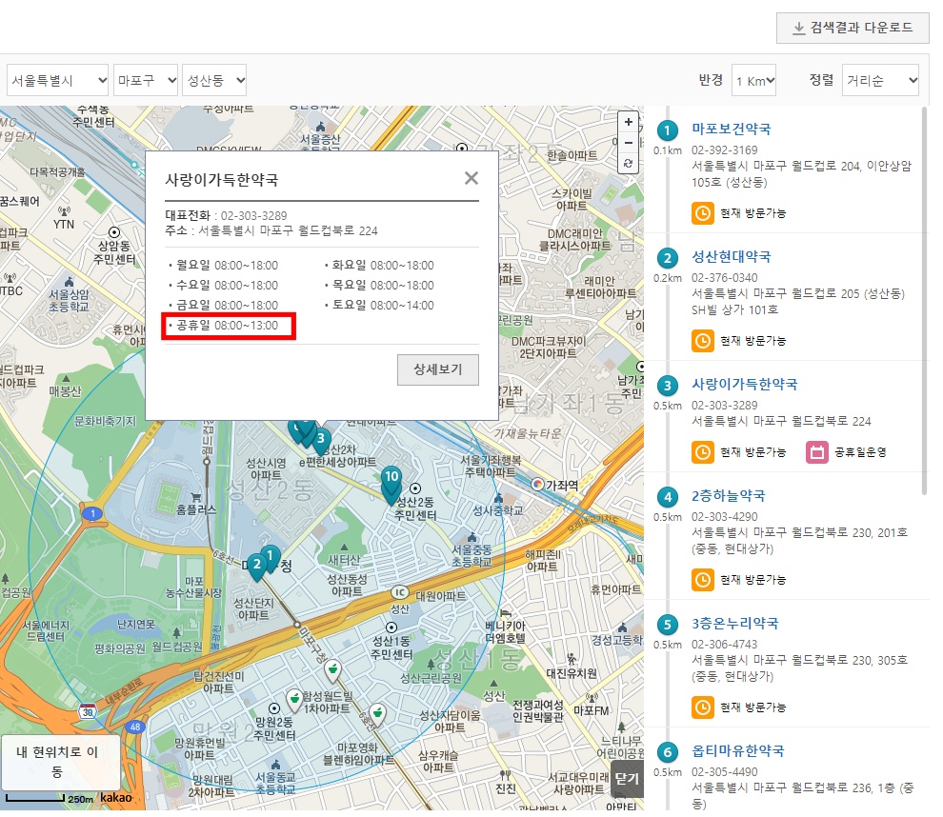Open the 서울특별시 city dropdown

58,80
